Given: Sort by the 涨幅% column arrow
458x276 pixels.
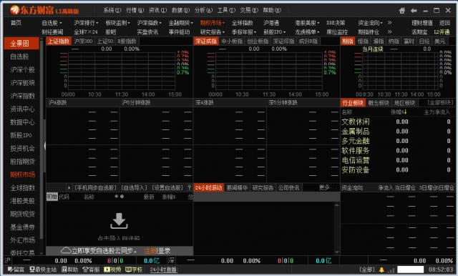Looking at the screenshot, I should click(405, 112).
